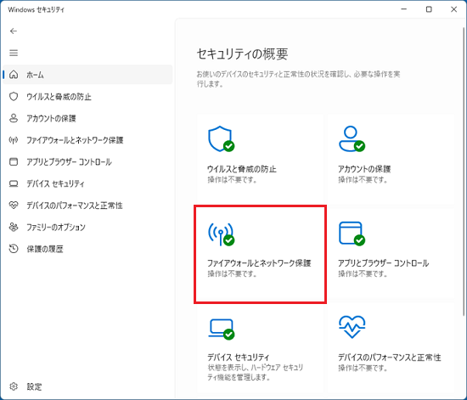467x400 pixels.
Task: Open アカウントの保護 sidebar item
Action: [87, 118]
